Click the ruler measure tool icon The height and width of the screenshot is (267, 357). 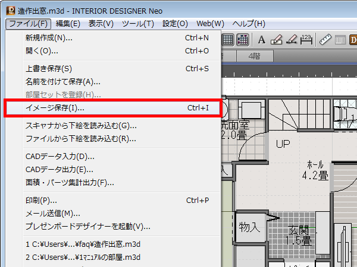click(325, 40)
